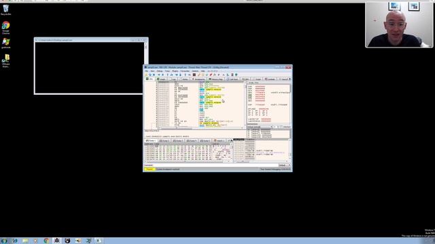Click the Open file toolbar icon
The width and height of the screenshot is (435, 244).
[x=146, y=75]
